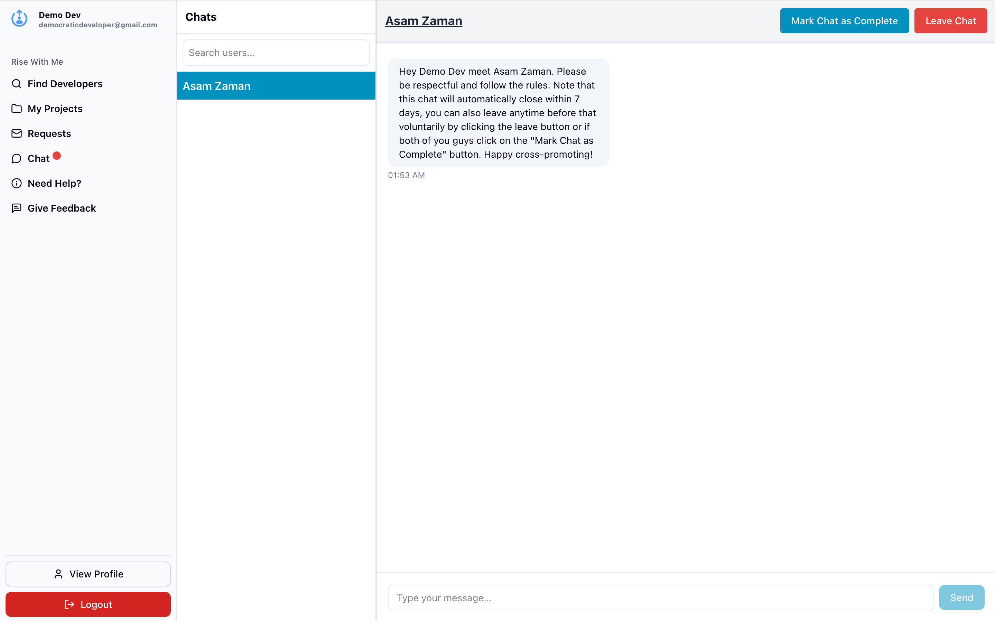Open the Find Developers page
The height and width of the screenshot is (621, 995).
tap(65, 84)
